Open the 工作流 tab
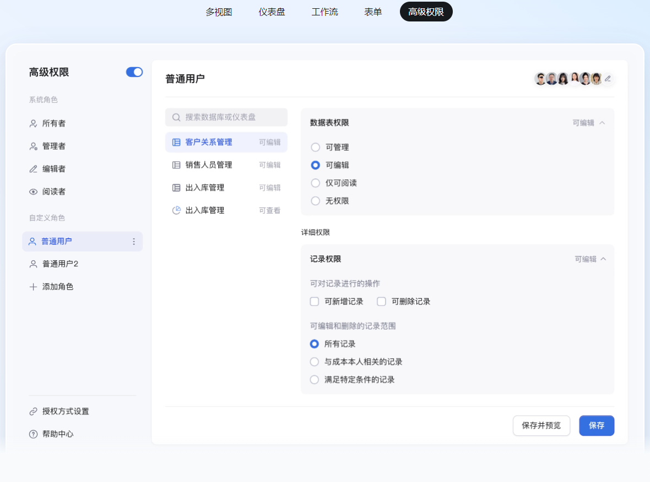This screenshot has width=650, height=482. click(324, 12)
